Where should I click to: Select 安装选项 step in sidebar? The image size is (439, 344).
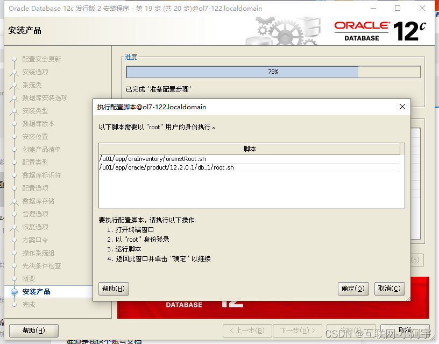click(x=36, y=72)
